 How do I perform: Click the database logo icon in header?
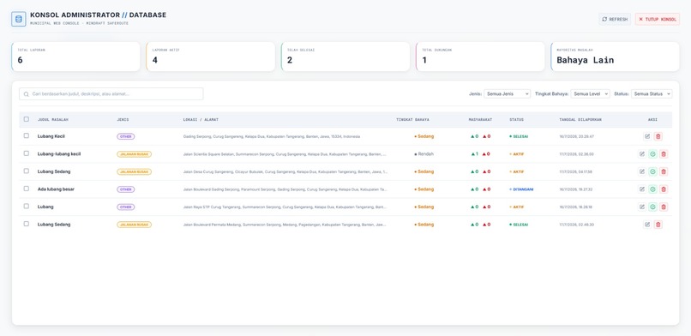pos(19,19)
